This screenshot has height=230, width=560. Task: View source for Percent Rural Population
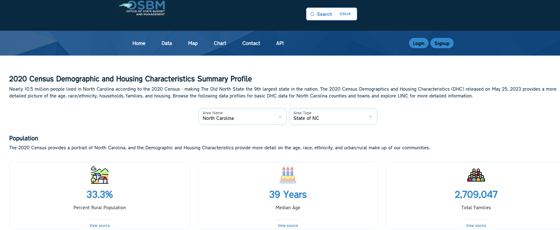[100, 226]
